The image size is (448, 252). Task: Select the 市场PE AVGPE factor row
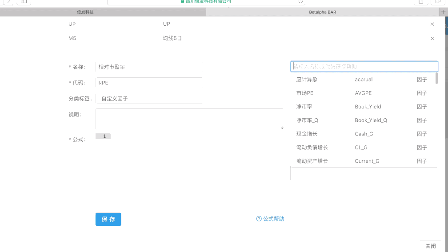pos(362,93)
